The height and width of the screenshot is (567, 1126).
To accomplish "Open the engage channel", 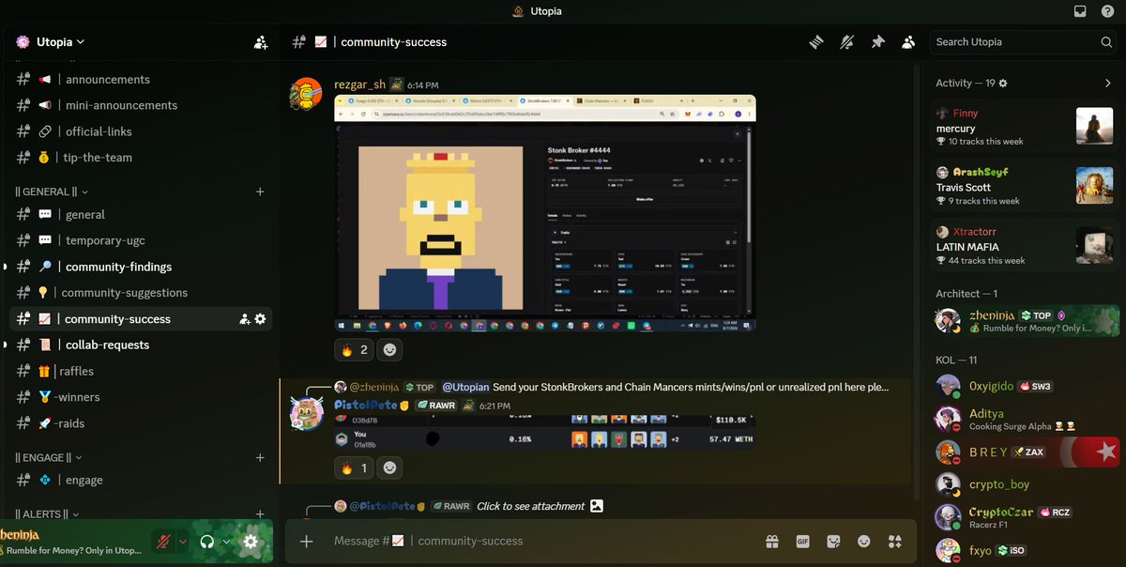I will pyautogui.click(x=141, y=481).
